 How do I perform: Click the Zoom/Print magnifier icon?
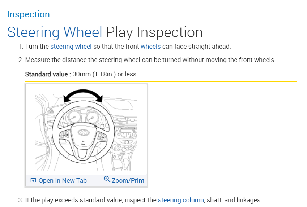point(107,179)
